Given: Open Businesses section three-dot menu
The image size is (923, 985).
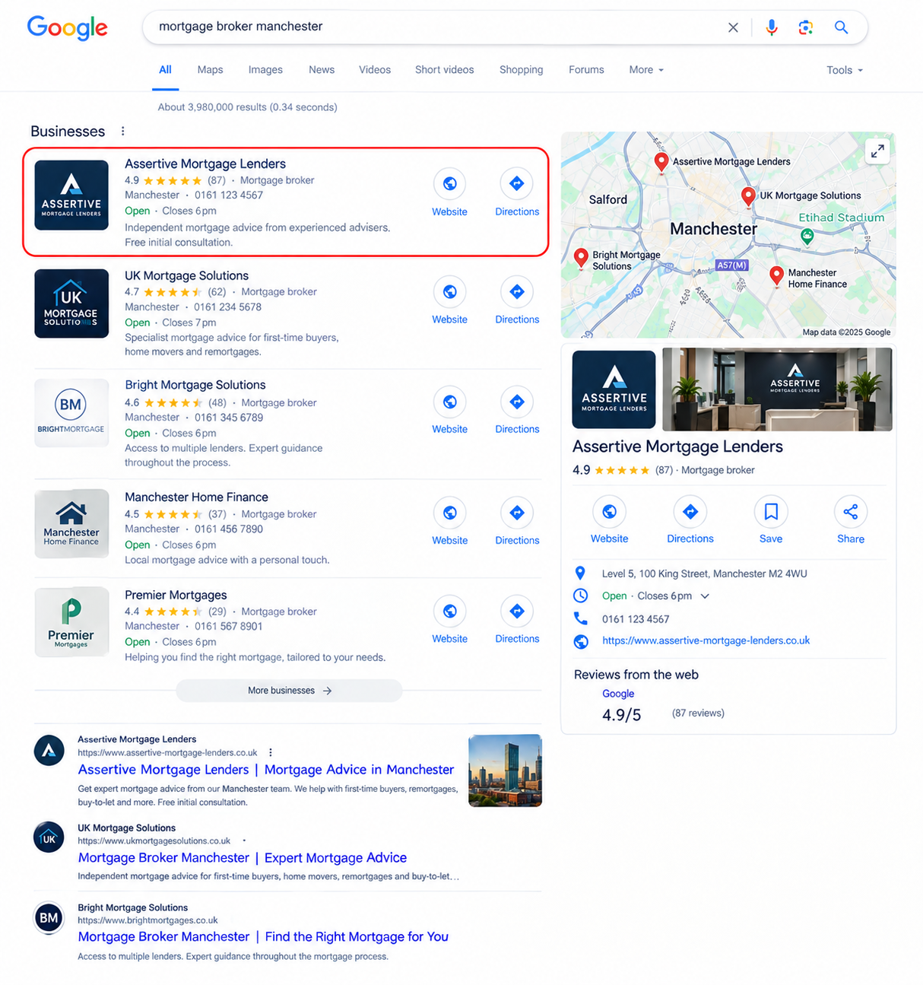Looking at the screenshot, I should click(123, 131).
